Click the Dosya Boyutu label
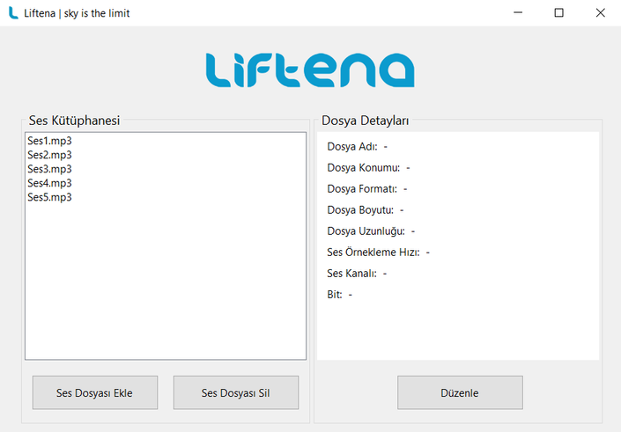 [360, 210]
